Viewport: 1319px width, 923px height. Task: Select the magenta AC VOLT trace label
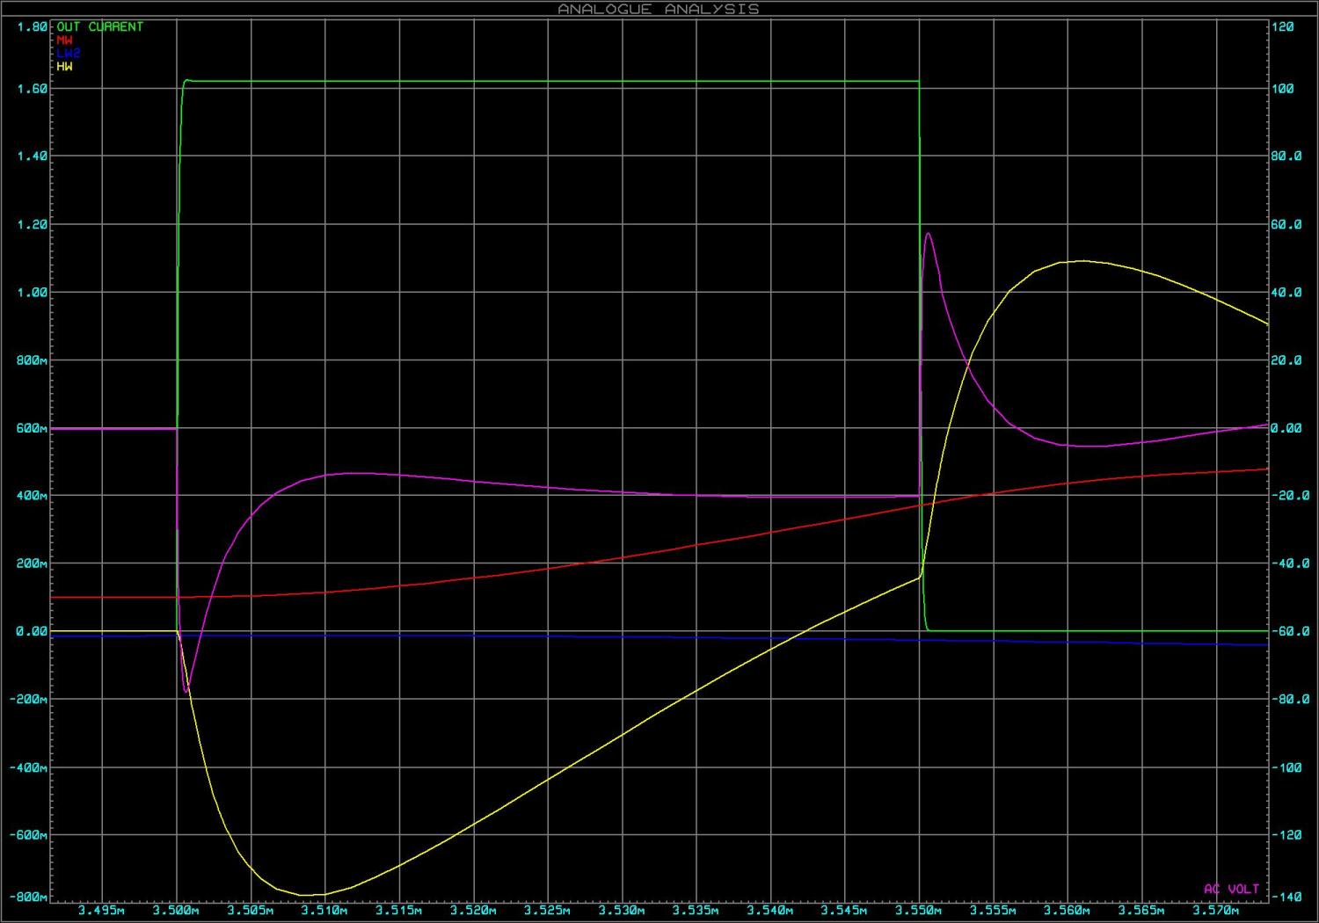click(x=1231, y=890)
